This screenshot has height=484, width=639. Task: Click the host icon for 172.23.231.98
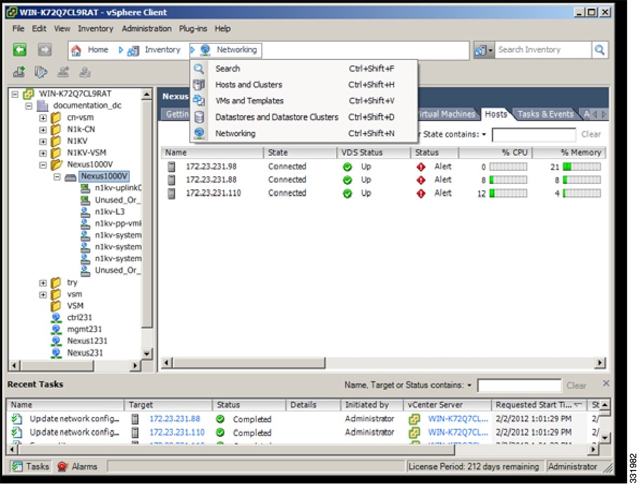(x=172, y=167)
